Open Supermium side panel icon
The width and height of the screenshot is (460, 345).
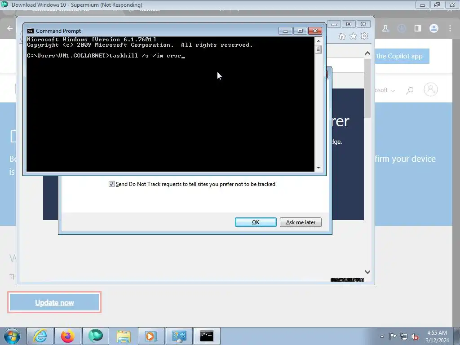pyautogui.click(x=417, y=28)
